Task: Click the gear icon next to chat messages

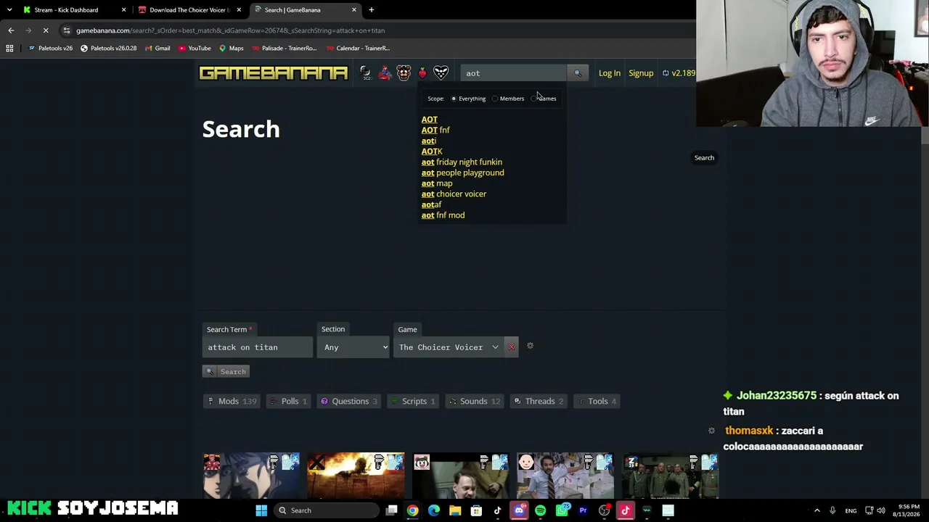Action: [x=711, y=431]
